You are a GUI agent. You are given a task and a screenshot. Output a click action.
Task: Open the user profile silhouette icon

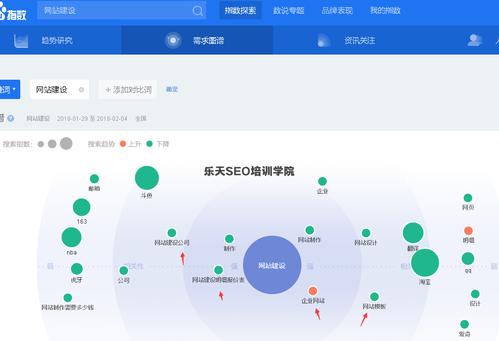475,40
